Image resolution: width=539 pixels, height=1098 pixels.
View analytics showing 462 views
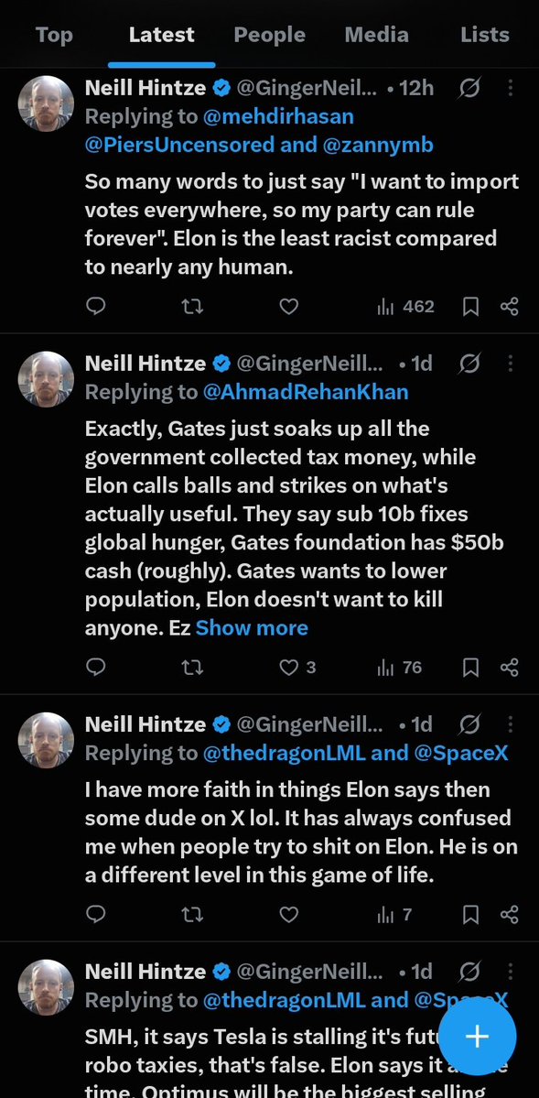(x=406, y=306)
